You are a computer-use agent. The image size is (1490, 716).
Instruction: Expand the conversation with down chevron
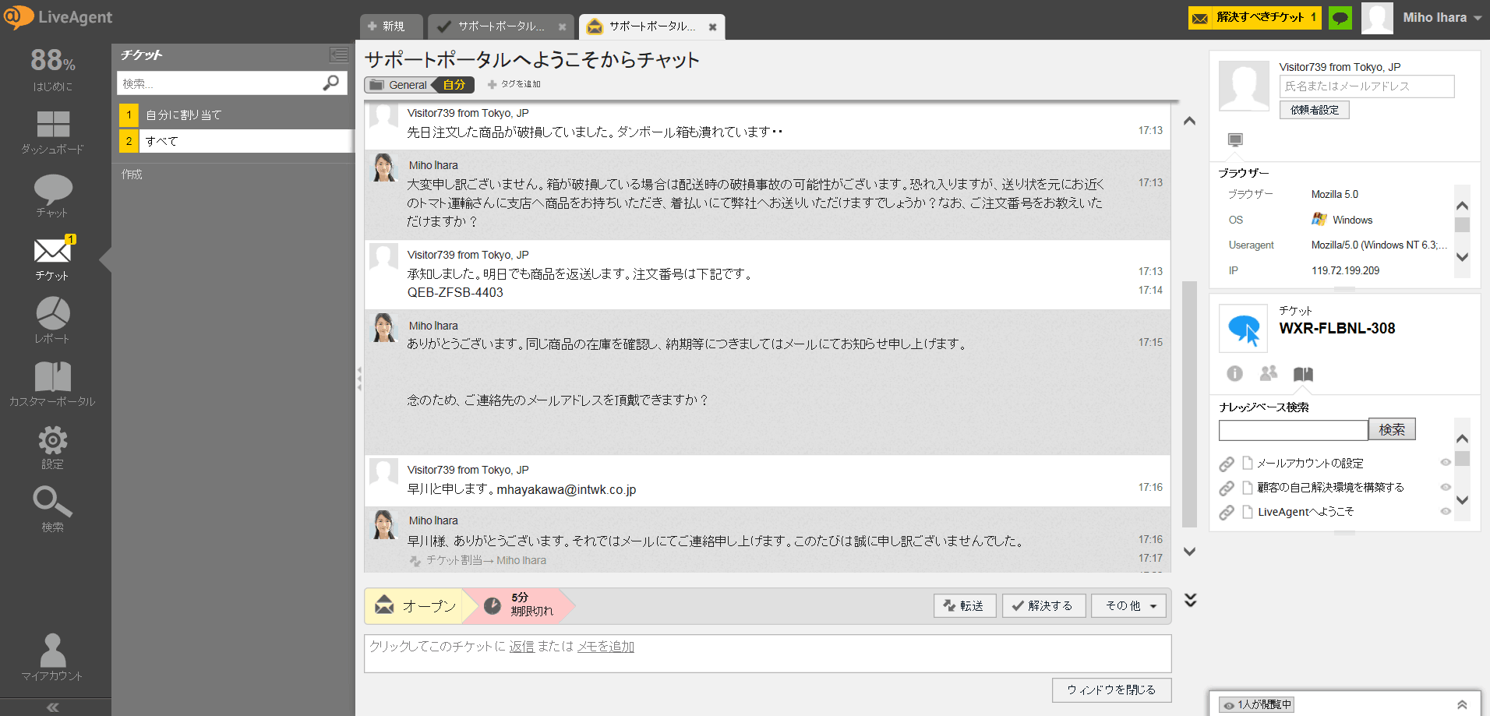click(x=1189, y=552)
